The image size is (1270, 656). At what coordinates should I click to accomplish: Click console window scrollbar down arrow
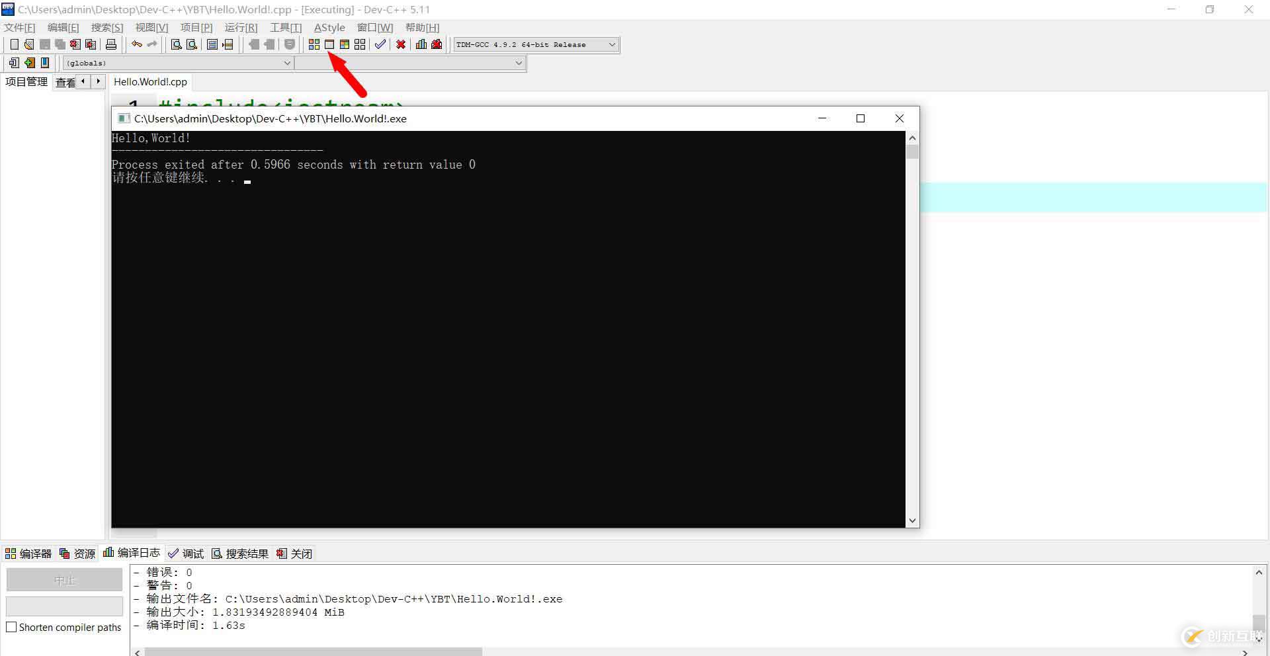tap(912, 520)
